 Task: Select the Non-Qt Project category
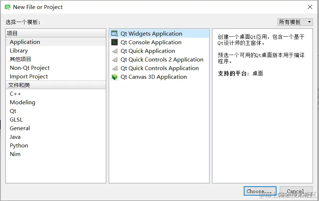coord(56,68)
